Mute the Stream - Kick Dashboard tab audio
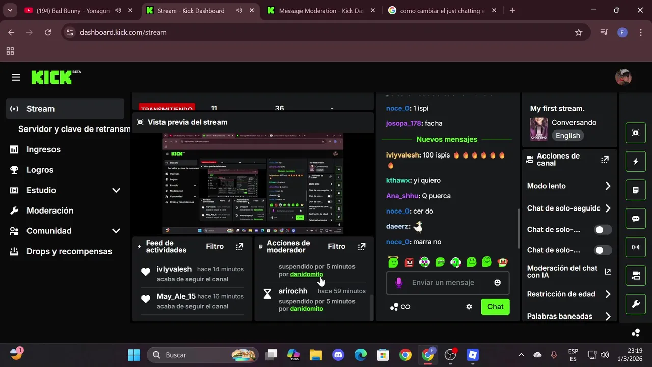The width and height of the screenshot is (652, 367). pyautogui.click(x=239, y=10)
